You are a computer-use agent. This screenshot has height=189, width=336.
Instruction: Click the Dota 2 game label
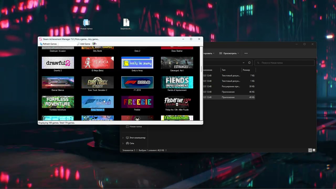point(137,51)
